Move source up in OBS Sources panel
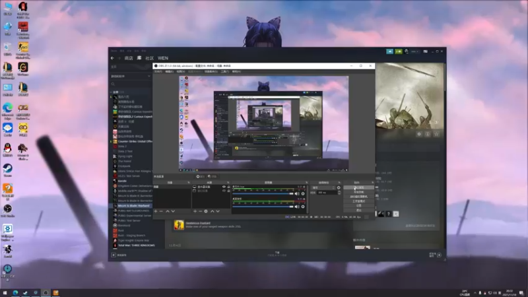The width and height of the screenshot is (528, 297). point(212,211)
